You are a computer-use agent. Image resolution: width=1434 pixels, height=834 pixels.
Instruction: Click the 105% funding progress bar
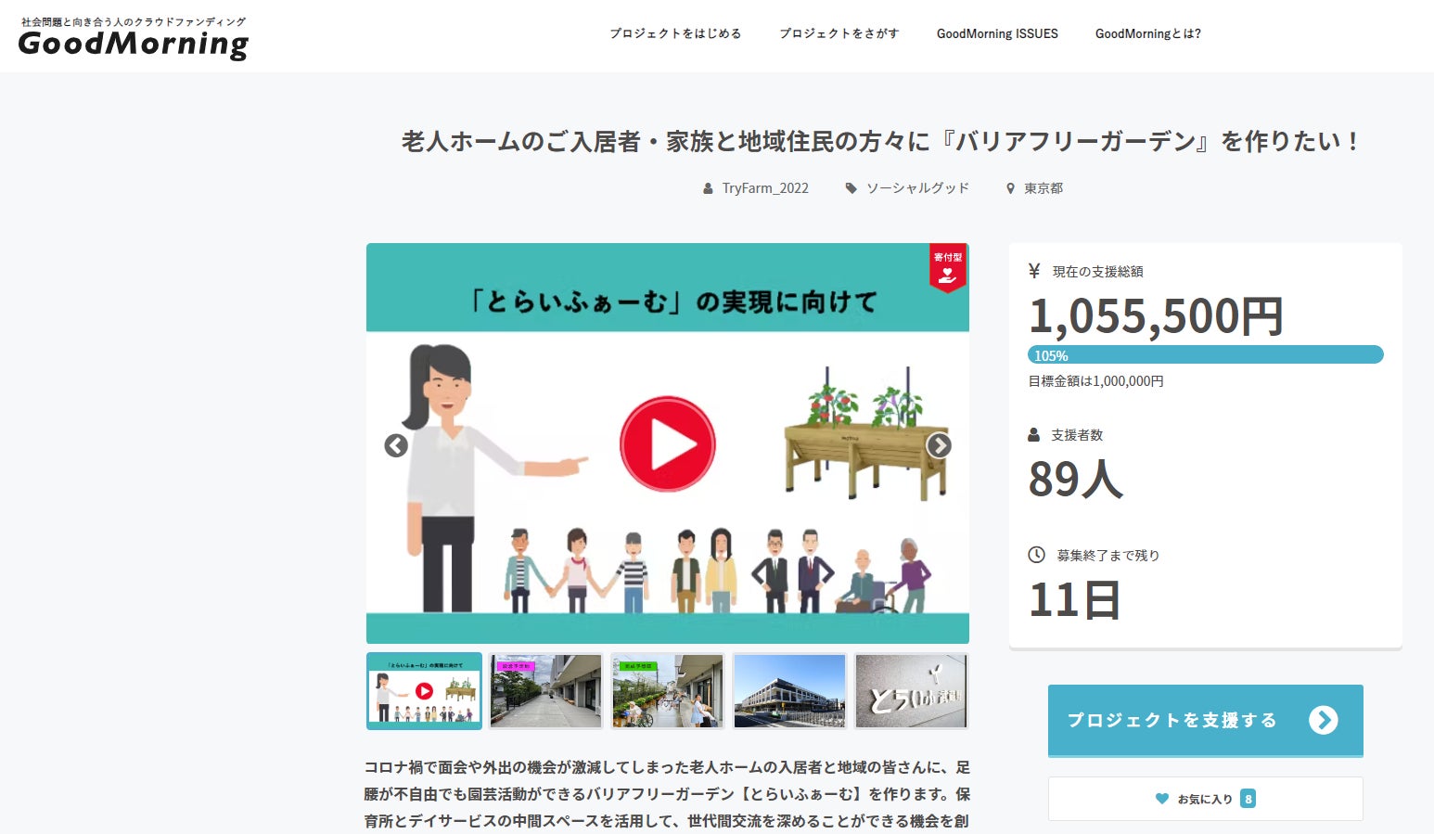pyautogui.click(x=1205, y=355)
